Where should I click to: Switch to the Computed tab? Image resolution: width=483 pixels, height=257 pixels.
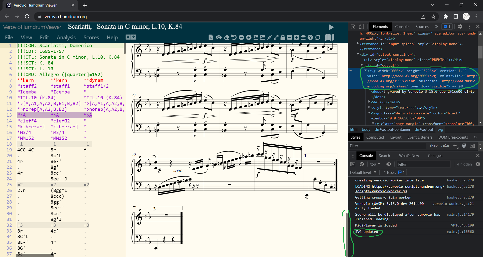tap(375, 137)
